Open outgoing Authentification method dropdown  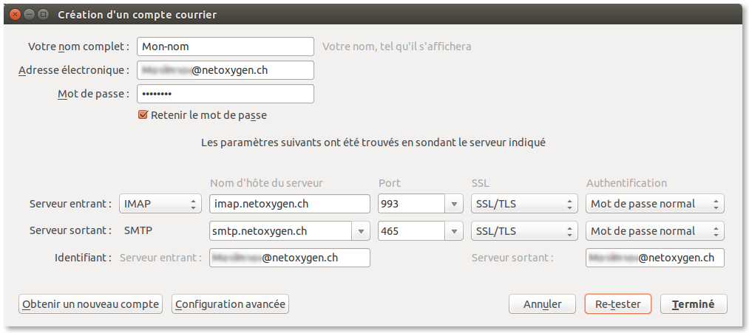(x=654, y=231)
